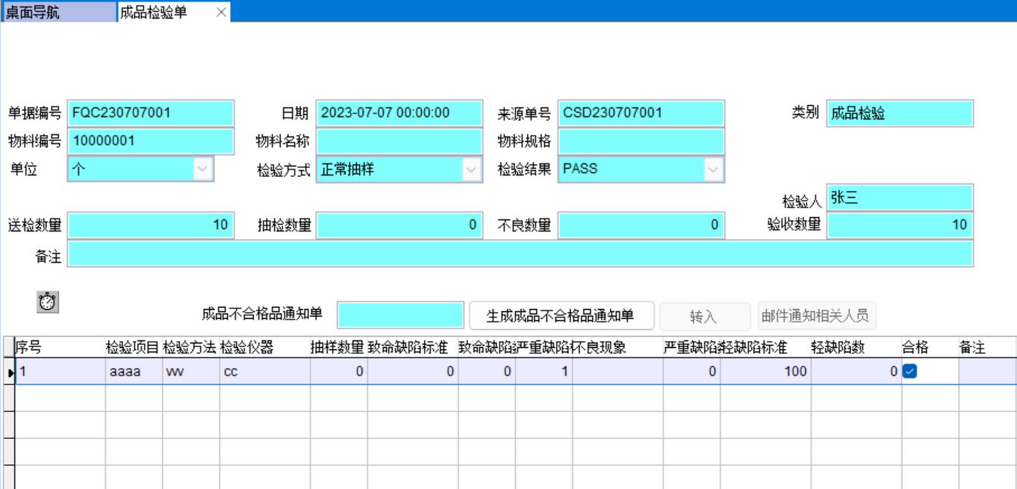1017x489 pixels.
Task: Click the 邮件通知相关人员 button
Action: point(815,316)
